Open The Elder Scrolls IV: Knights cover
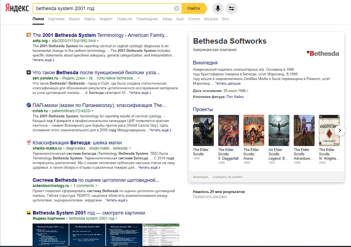 (329, 130)
